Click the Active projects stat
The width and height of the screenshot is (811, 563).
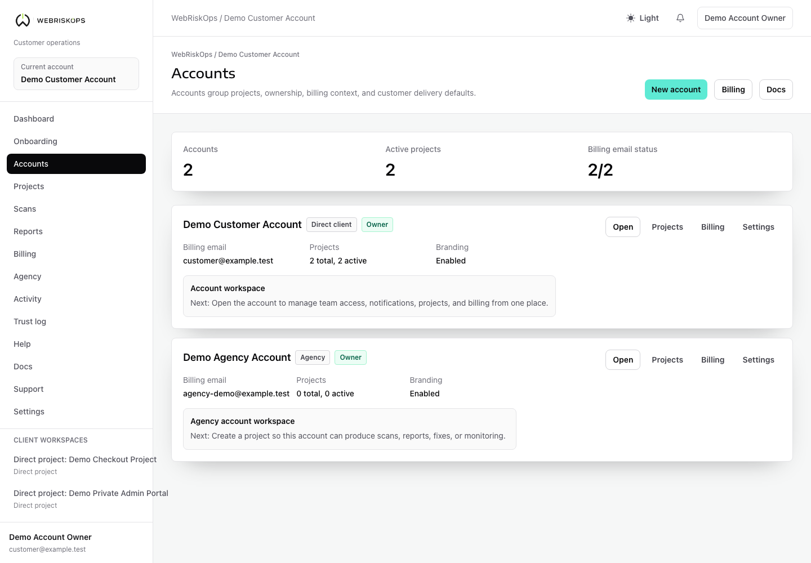(413, 162)
